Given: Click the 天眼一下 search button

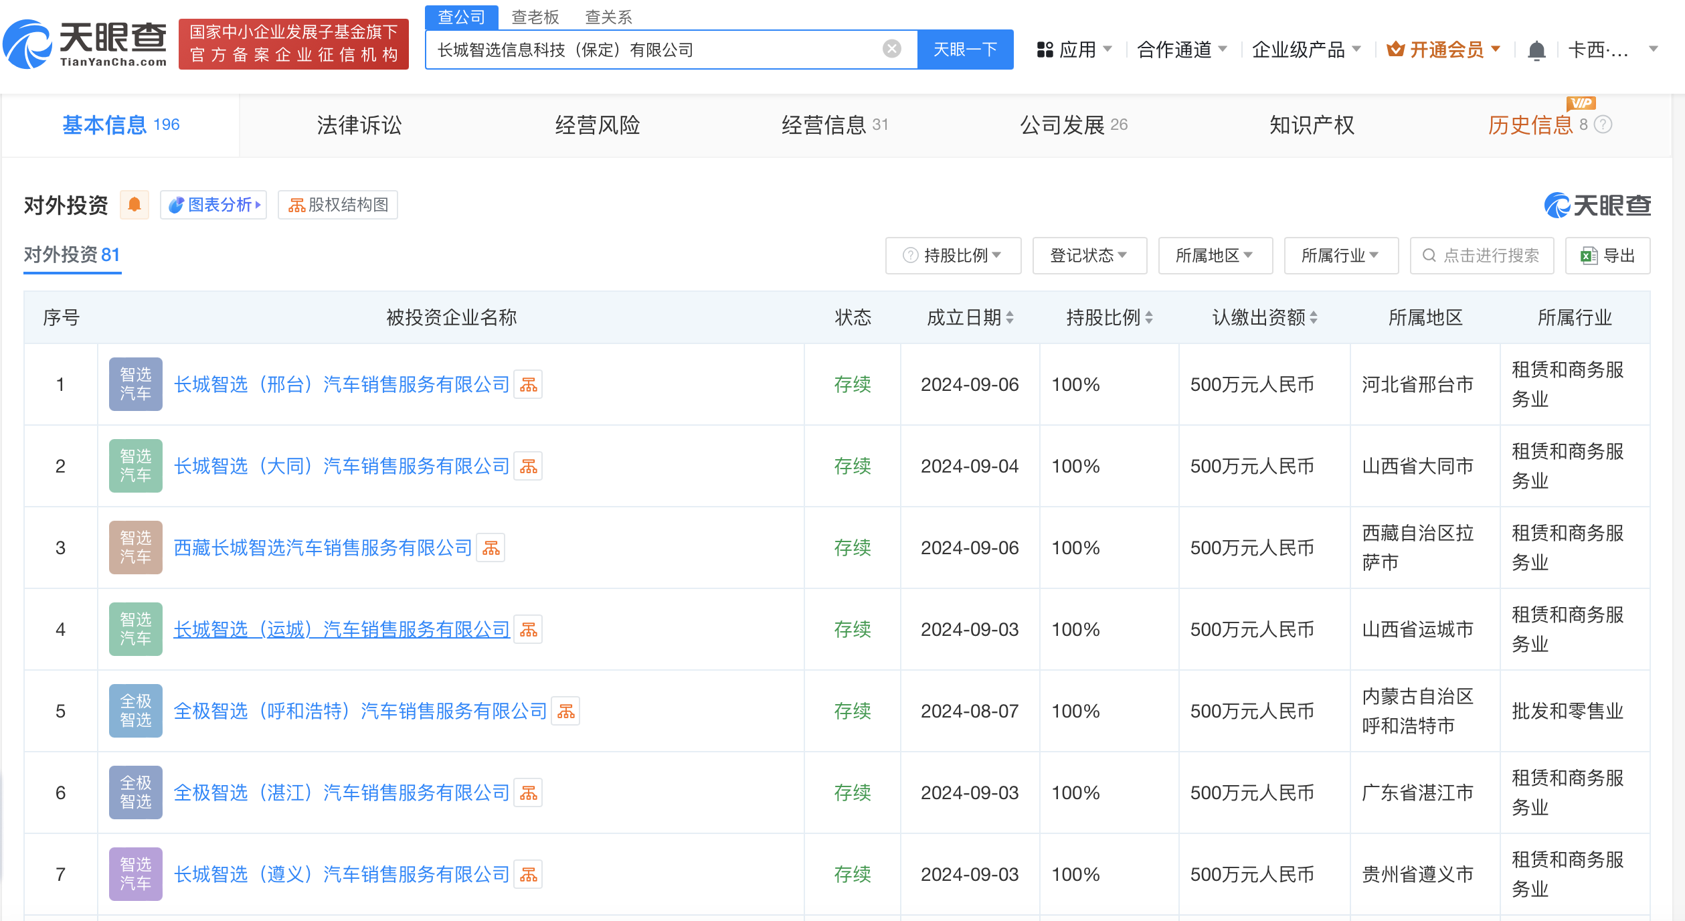Looking at the screenshot, I should click(964, 50).
